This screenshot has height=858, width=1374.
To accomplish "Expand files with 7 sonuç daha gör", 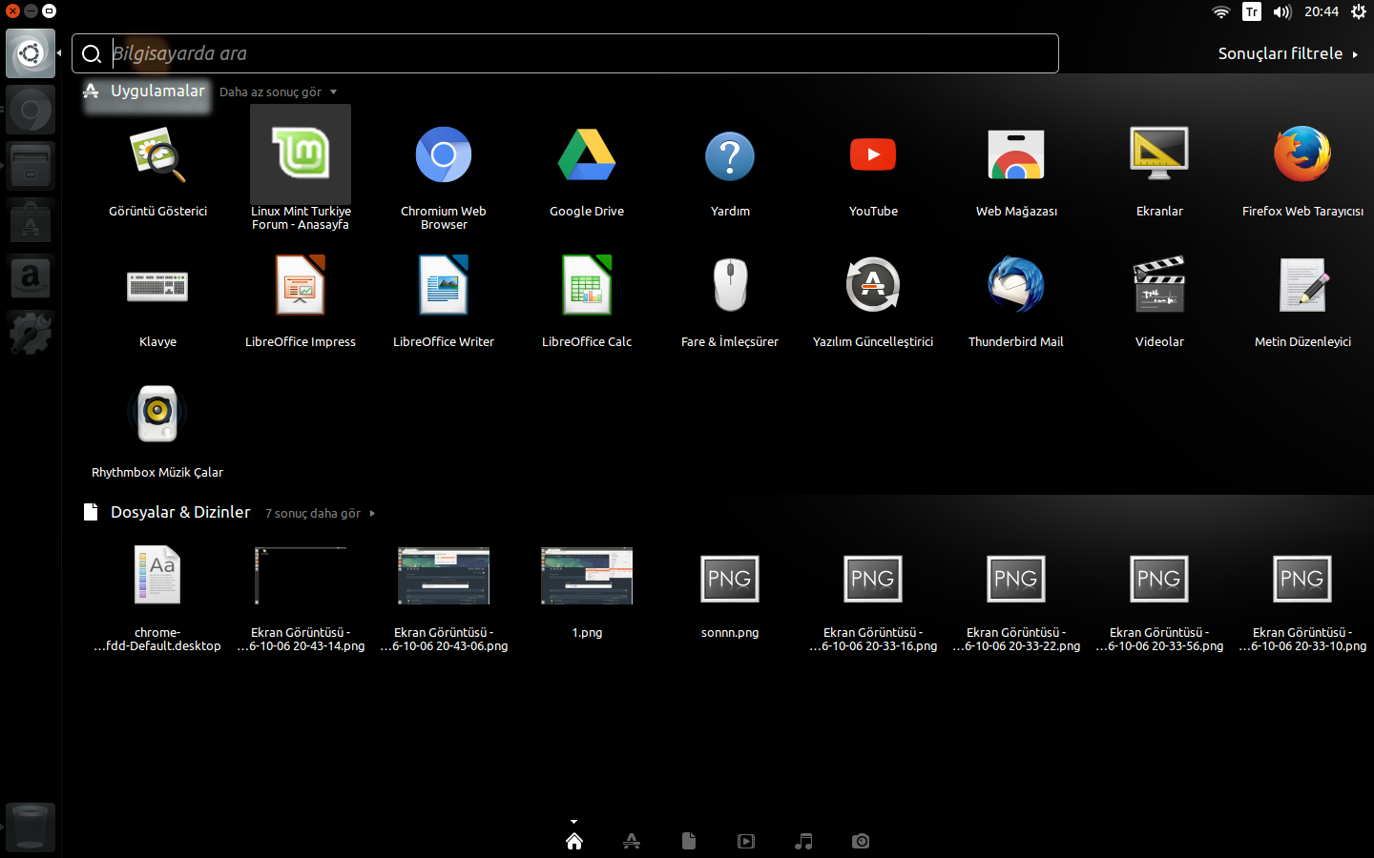I will (x=320, y=514).
